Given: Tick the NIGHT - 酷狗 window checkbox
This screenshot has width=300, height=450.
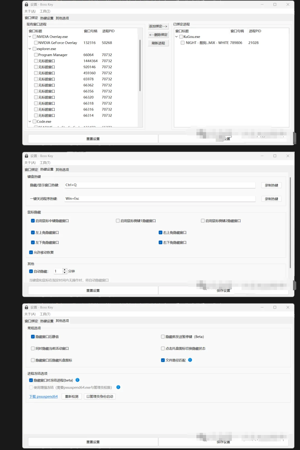Looking at the screenshot, I should point(183,43).
